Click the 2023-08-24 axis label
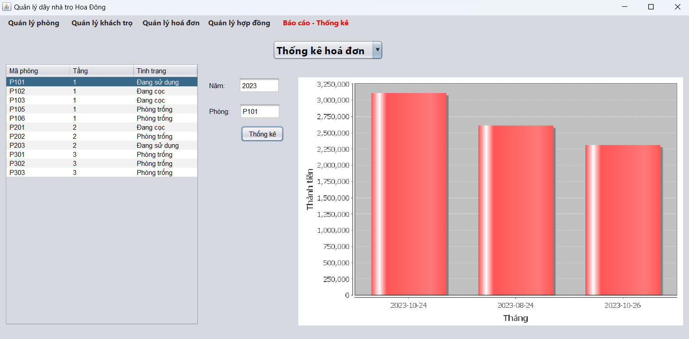The height and width of the screenshot is (339, 689). point(516,306)
